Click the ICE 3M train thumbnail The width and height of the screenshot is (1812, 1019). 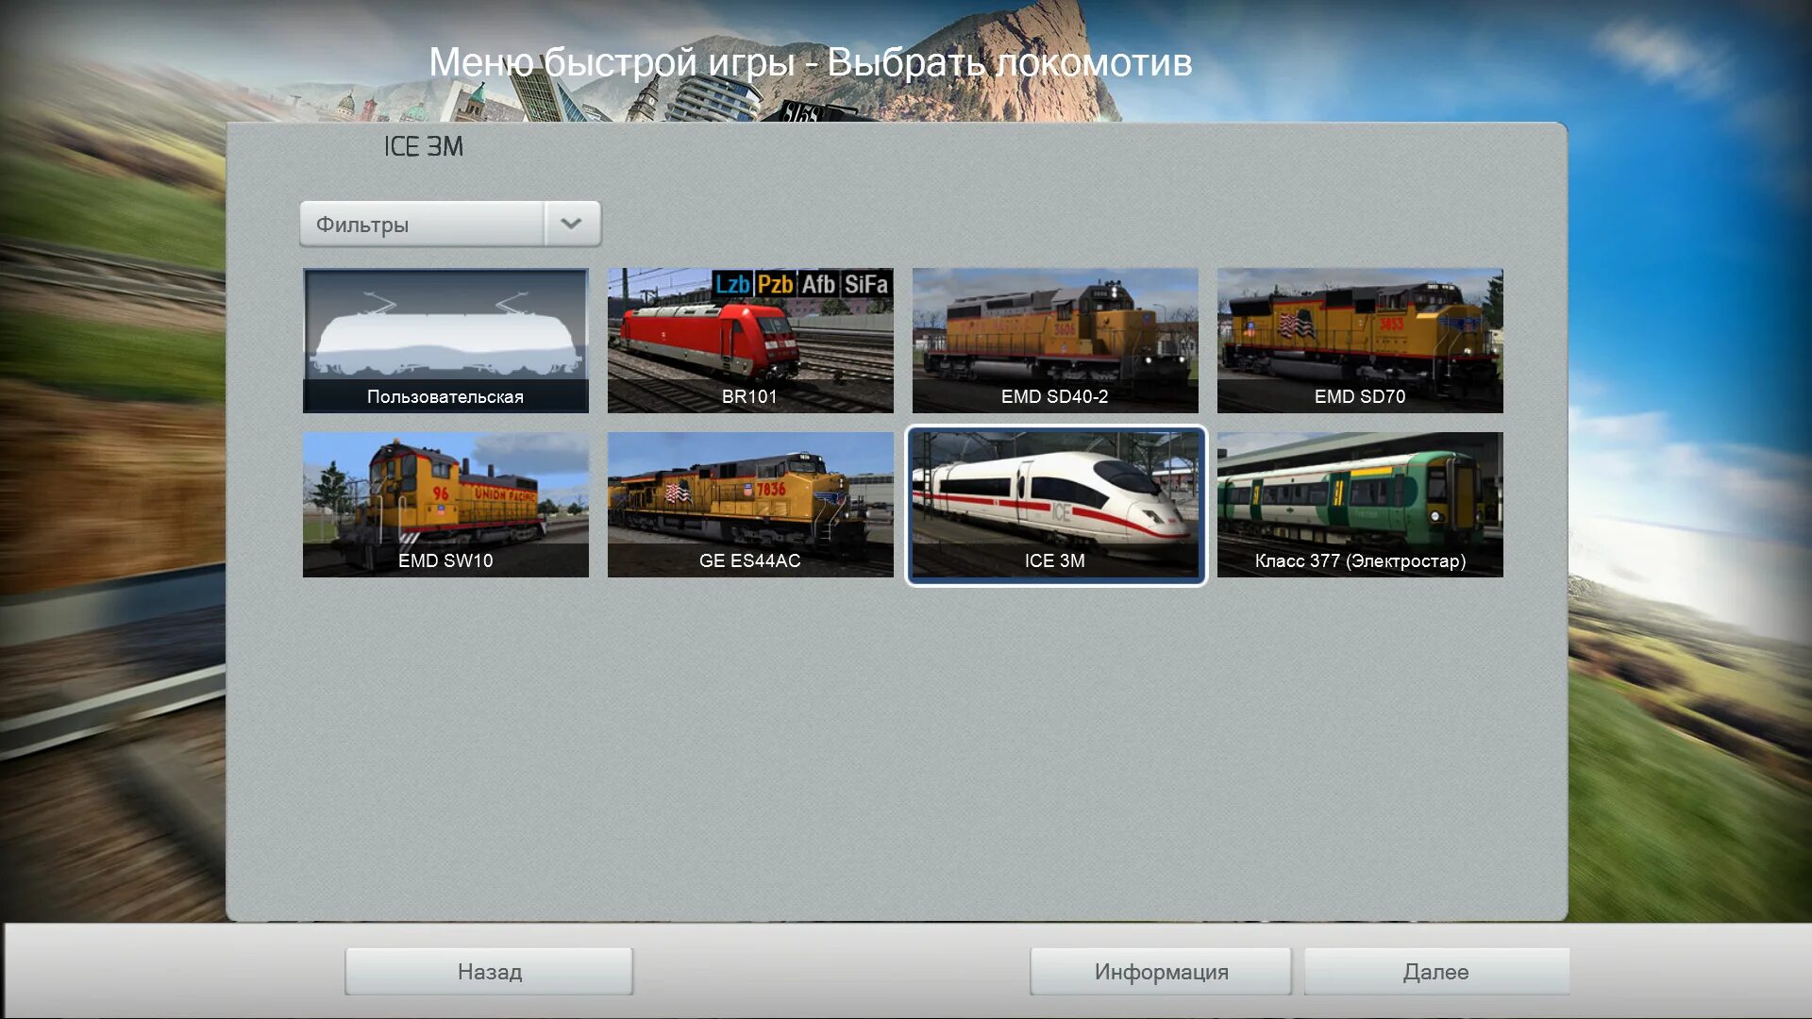pos(1055,505)
